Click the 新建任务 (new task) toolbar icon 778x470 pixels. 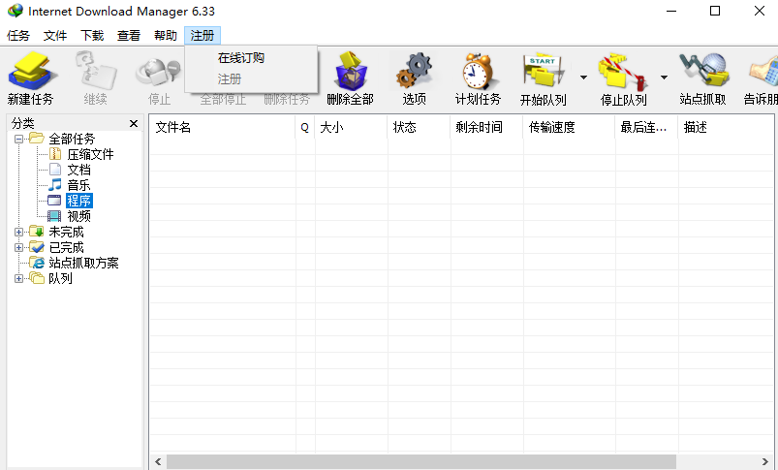[31, 71]
